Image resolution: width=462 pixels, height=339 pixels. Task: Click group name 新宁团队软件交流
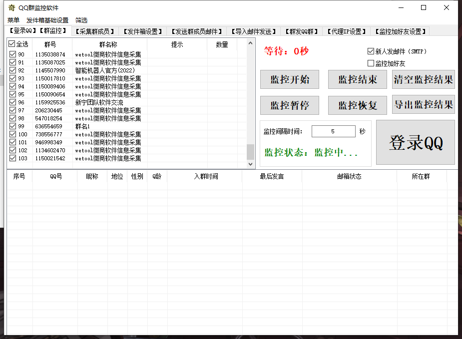click(99, 102)
